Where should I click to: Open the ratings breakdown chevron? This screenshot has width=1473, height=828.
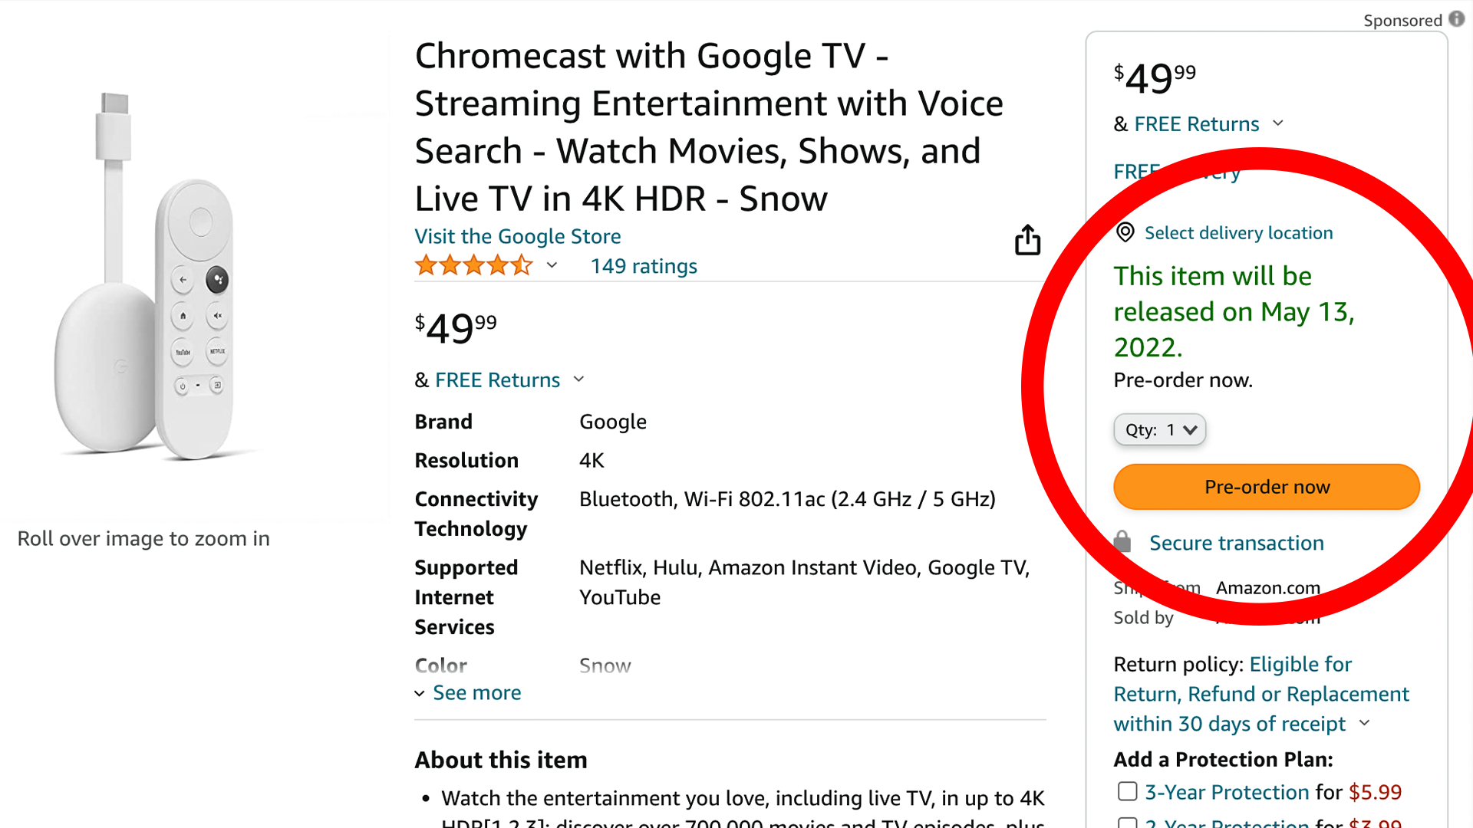[x=552, y=266]
